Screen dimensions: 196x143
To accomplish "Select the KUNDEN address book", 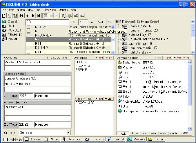I will coord(11,30).
